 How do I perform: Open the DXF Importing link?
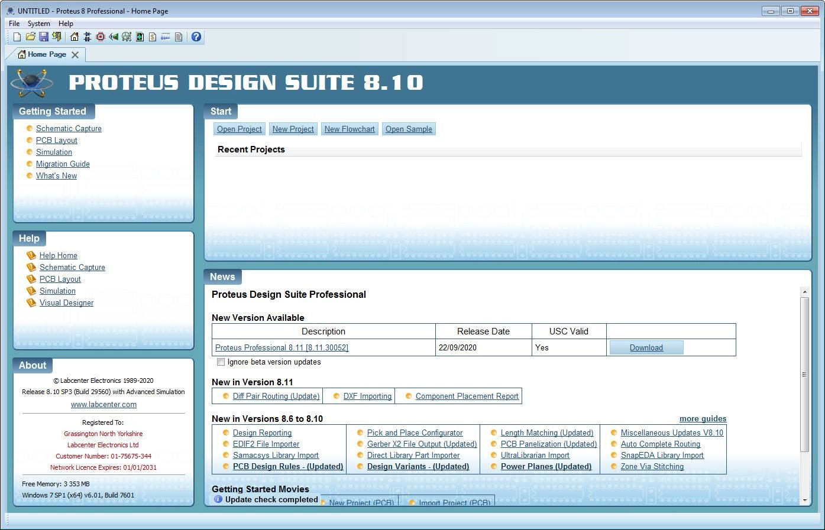pos(367,396)
